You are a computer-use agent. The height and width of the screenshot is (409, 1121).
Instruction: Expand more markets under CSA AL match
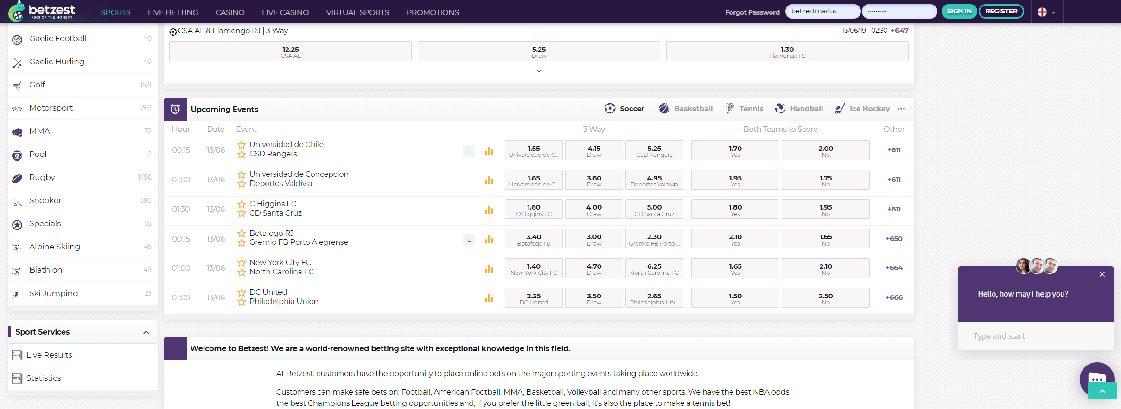[x=539, y=71]
